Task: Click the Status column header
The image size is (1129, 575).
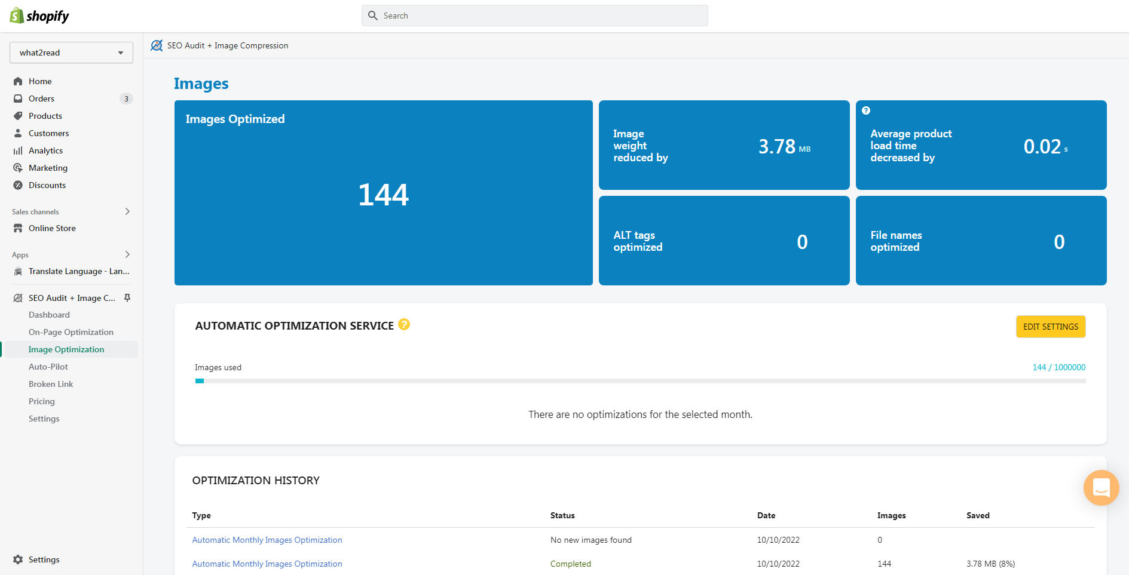Action: pyautogui.click(x=562, y=515)
